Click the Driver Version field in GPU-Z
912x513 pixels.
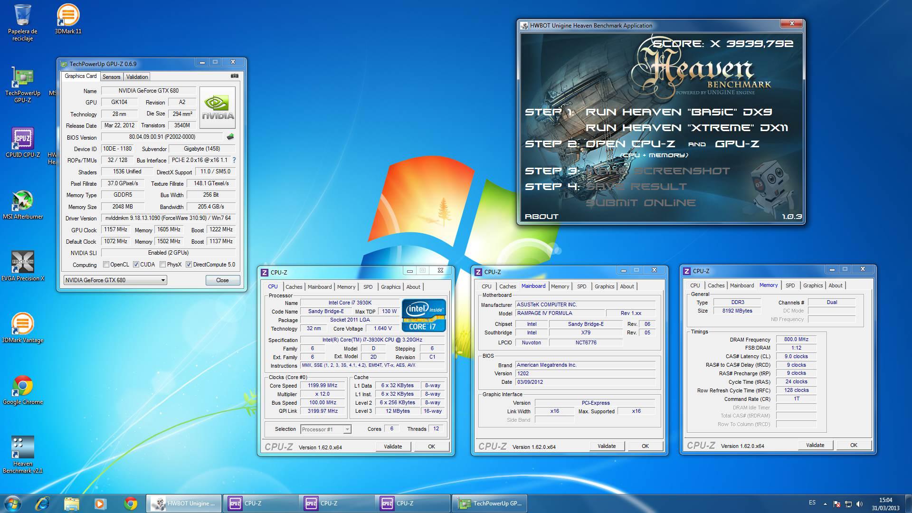coord(168,218)
